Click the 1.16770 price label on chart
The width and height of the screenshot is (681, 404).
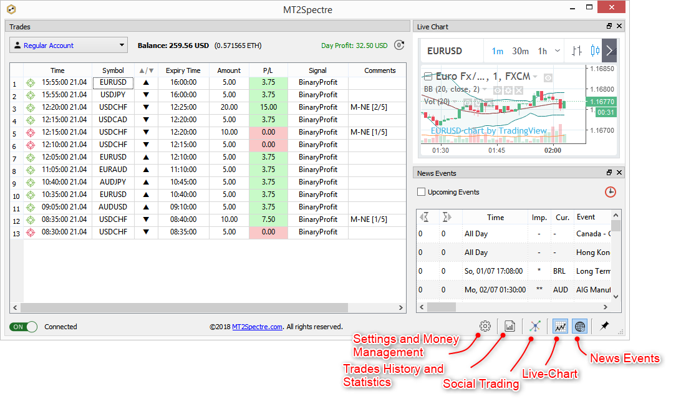pyautogui.click(x=602, y=102)
